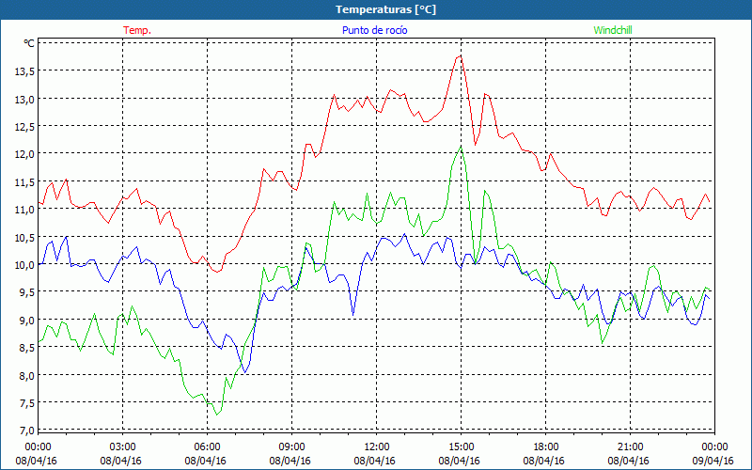Click the 7,0 y-axis value

[x=26, y=431]
